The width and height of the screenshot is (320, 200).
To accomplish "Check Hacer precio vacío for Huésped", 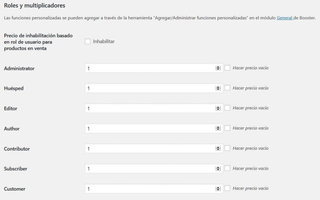I will coord(227,88).
